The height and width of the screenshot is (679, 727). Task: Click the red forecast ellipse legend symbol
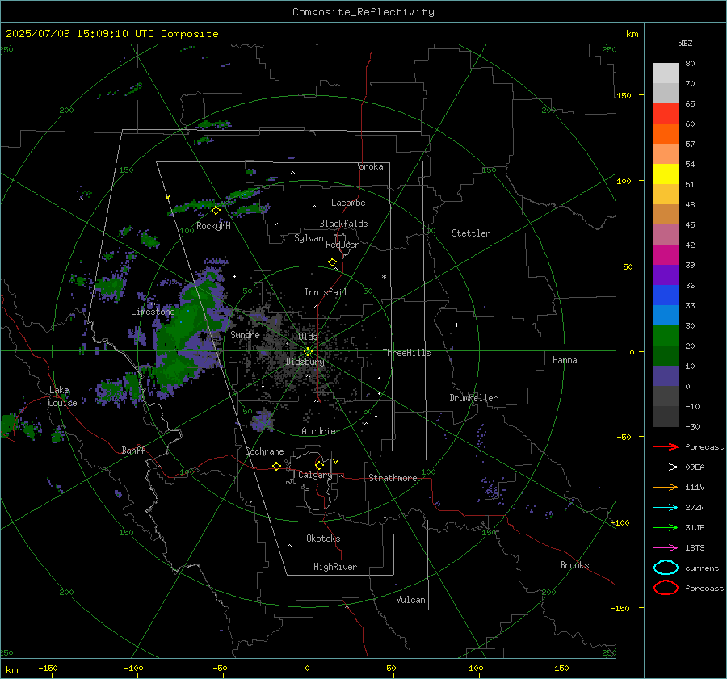point(666,588)
